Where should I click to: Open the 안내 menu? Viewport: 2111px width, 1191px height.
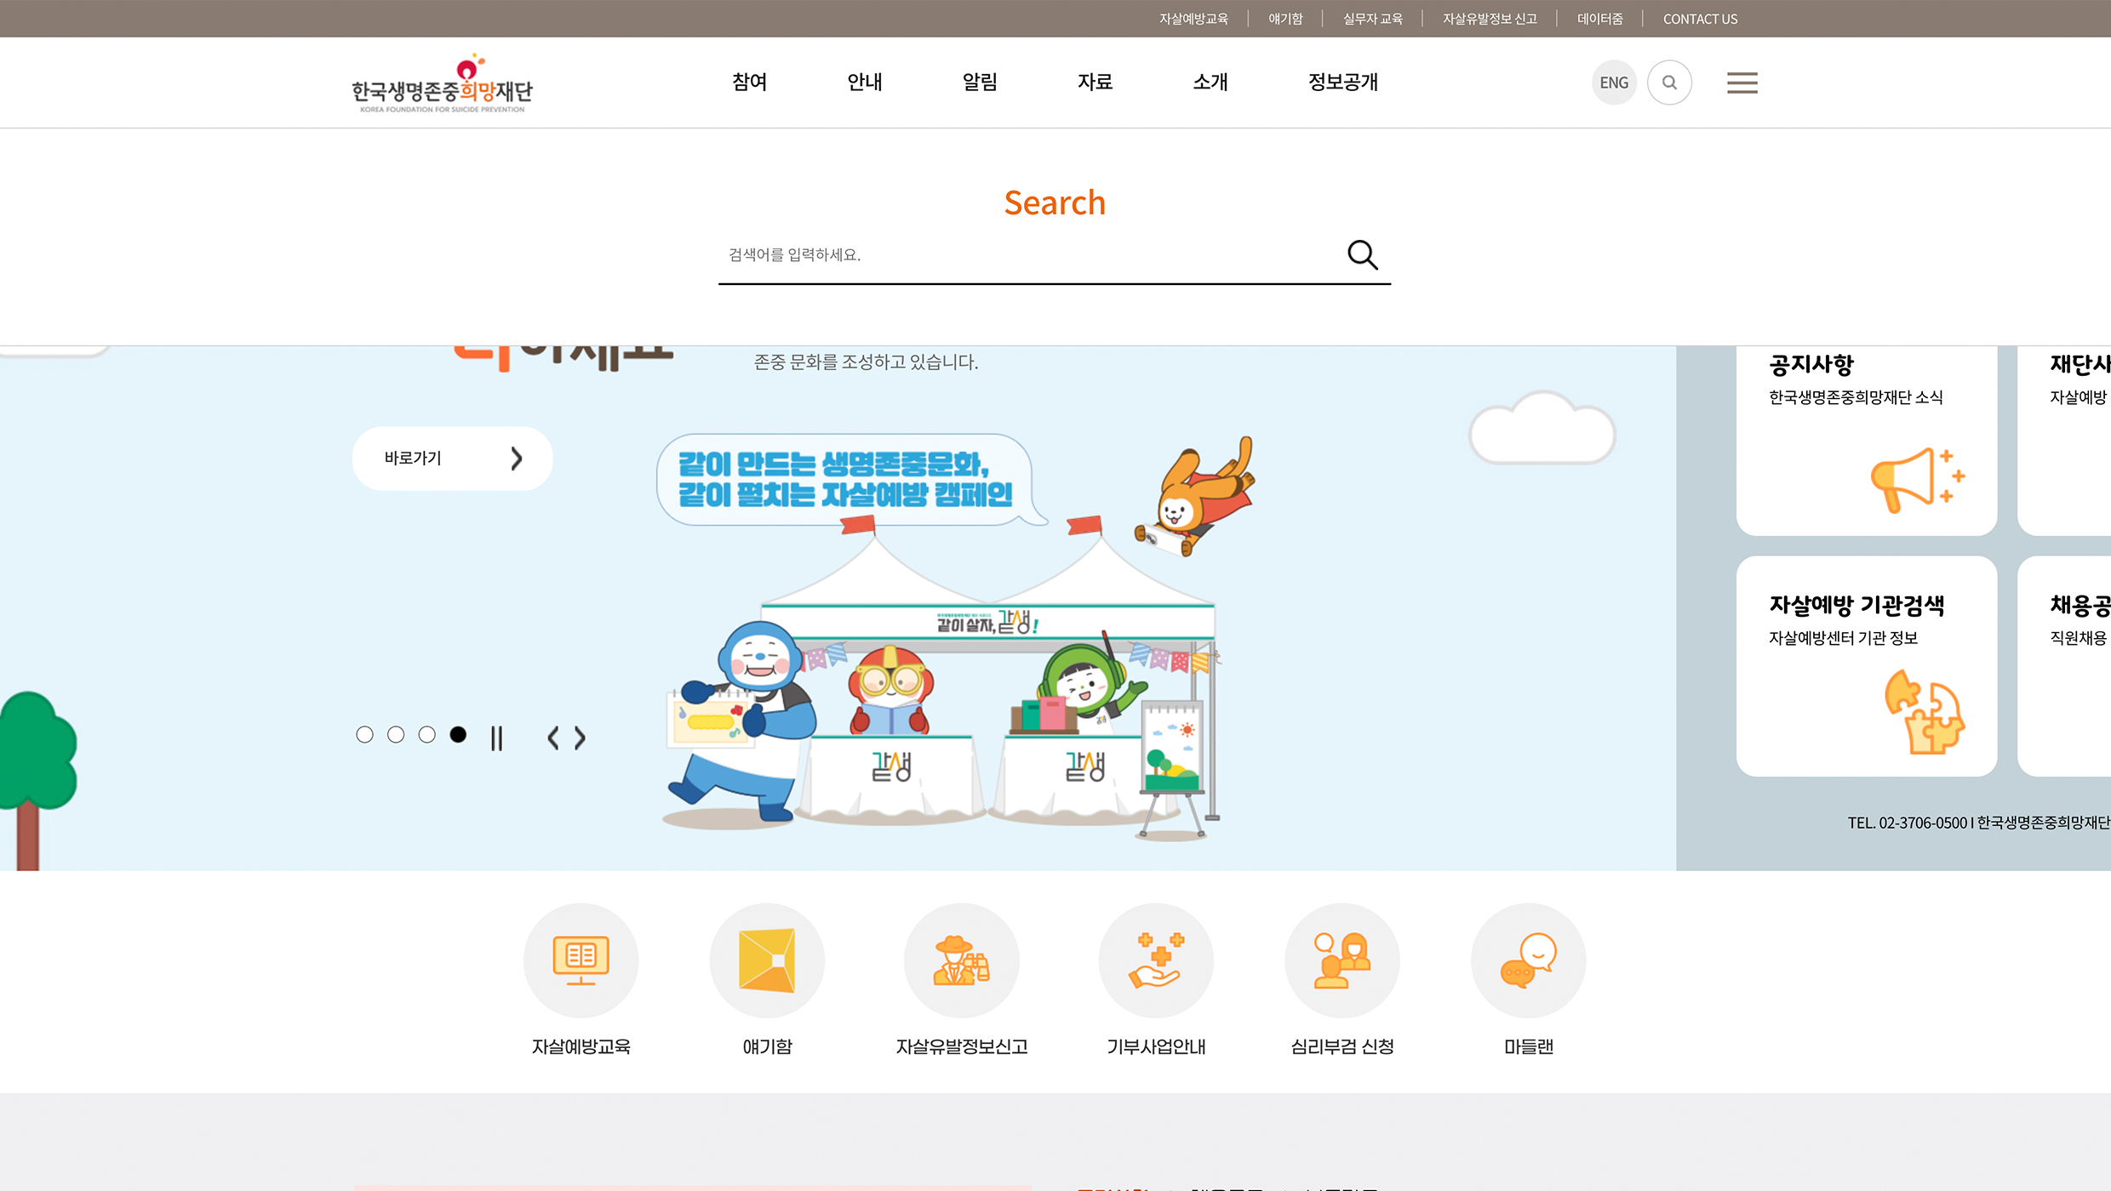(865, 82)
